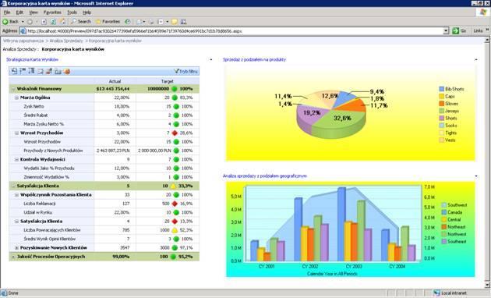Collapse the Wzrost Przychodów group
This screenshot has height=298, width=491.
(16, 133)
